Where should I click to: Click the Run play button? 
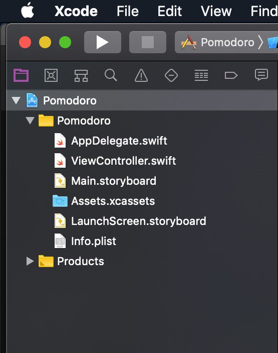(103, 42)
